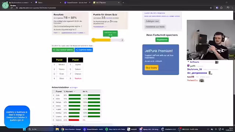The image size is (235, 132).
Task: Click the Planet column header in statistics
Action: (59, 91)
